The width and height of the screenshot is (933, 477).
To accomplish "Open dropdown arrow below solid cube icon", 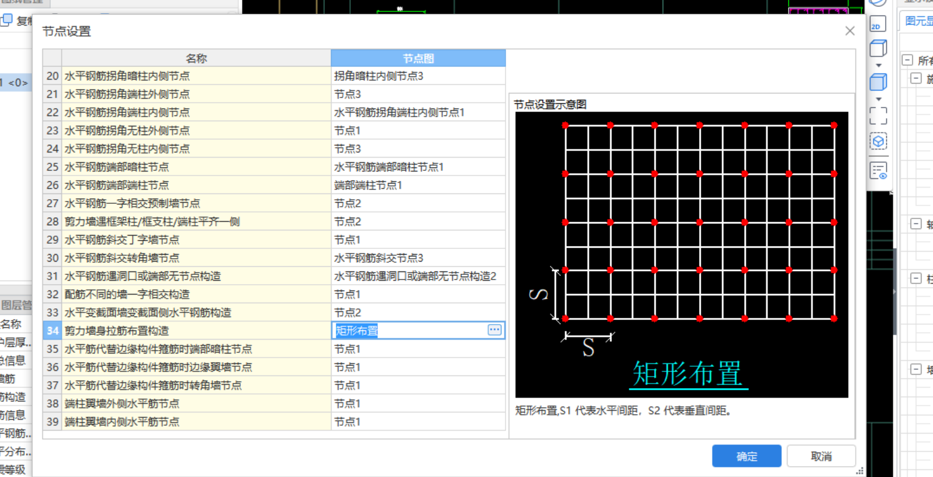I will (x=879, y=99).
